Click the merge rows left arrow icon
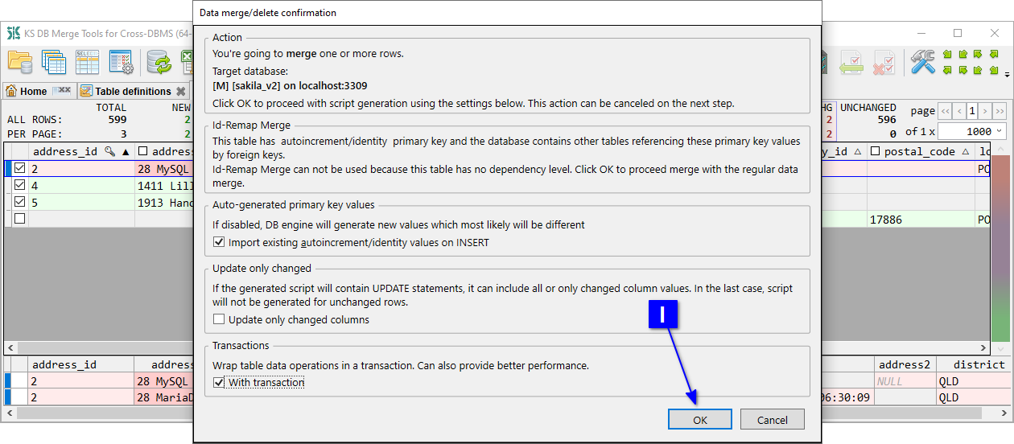 pos(851,61)
